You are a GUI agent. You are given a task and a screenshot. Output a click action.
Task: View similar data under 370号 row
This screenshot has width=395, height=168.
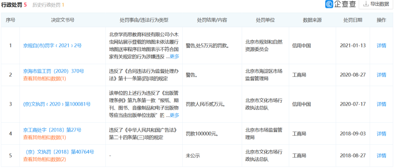(x=44, y=79)
